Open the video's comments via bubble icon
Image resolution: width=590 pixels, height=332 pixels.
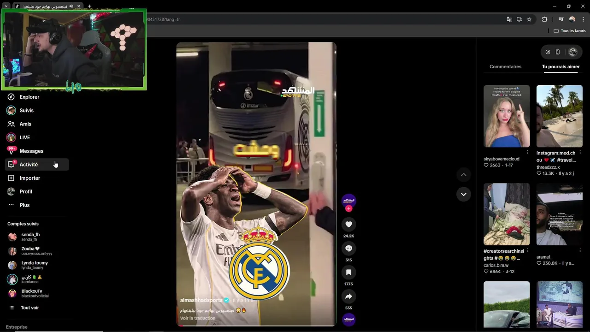tap(348, 249)
